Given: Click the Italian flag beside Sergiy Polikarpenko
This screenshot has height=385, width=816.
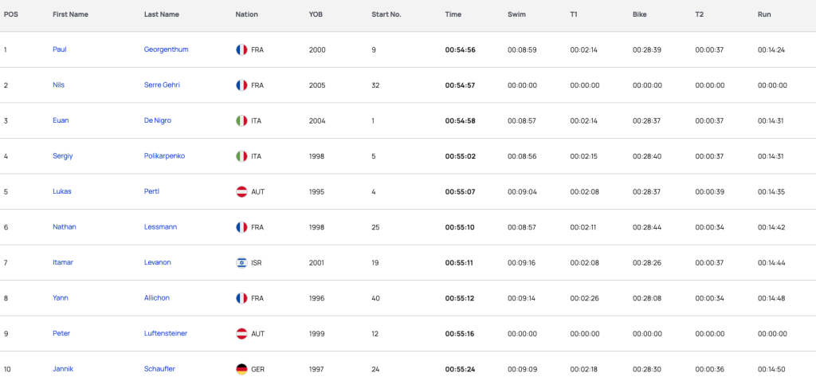Looking at the screenshot, I should tap(241, 156).
